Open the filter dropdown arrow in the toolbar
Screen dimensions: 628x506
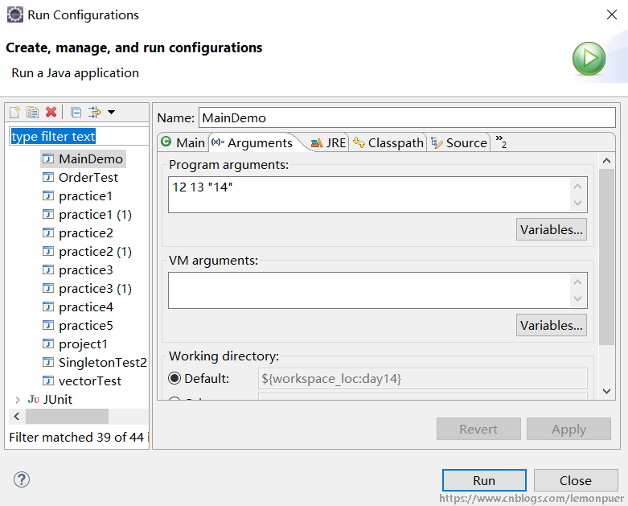click(x=111, y=112)
